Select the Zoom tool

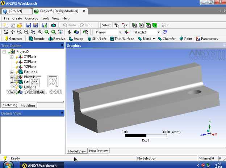pos(20,32)
